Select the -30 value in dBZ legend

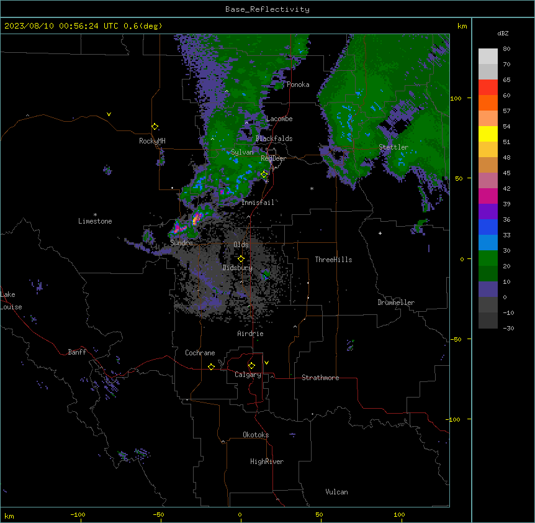508,329
